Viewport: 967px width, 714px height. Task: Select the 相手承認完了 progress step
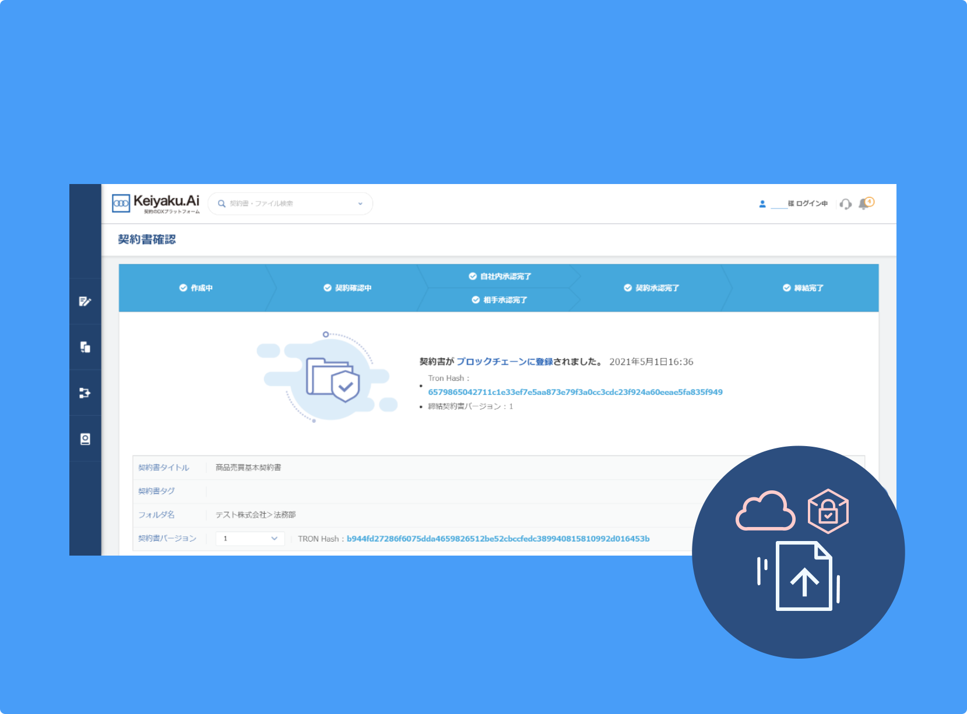tap(500, 300)
